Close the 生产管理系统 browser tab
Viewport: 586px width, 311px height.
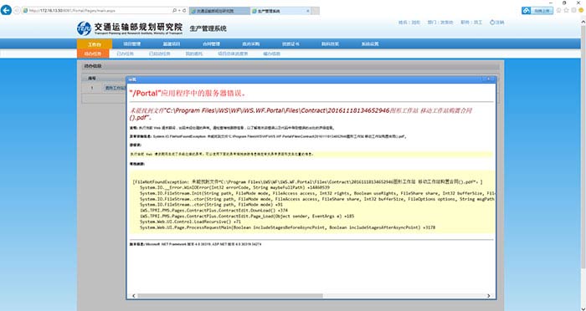[308, 11]
